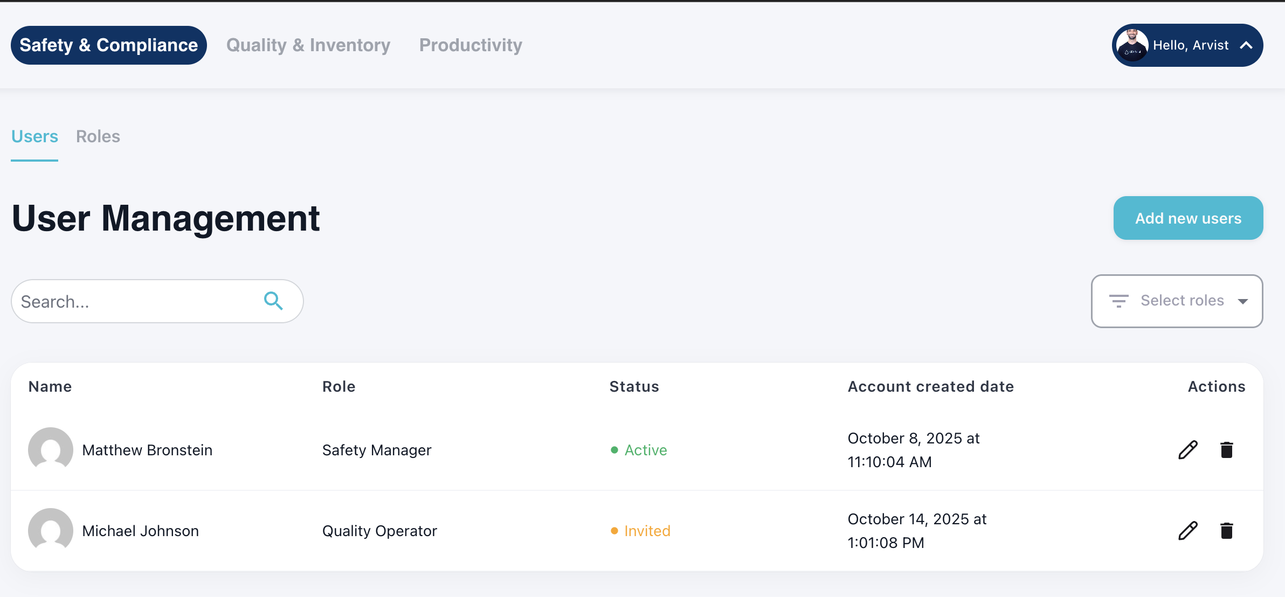The width and height of the screenshot is (1285, 597).
Task: Open the Select roles dropdown
Action: coord(1182,301)
